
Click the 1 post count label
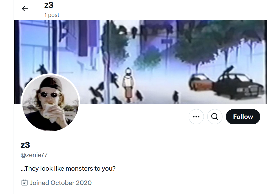52,15
